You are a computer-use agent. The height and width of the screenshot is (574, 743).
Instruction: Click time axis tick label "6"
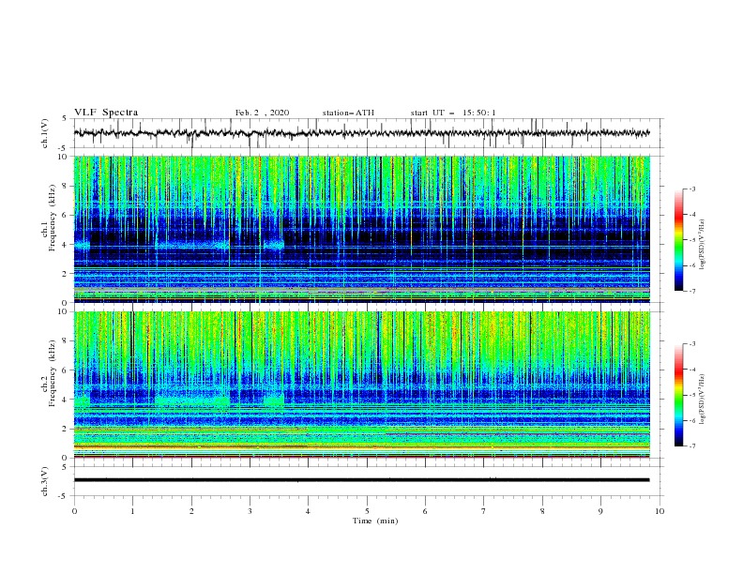(x=425, y=511)
